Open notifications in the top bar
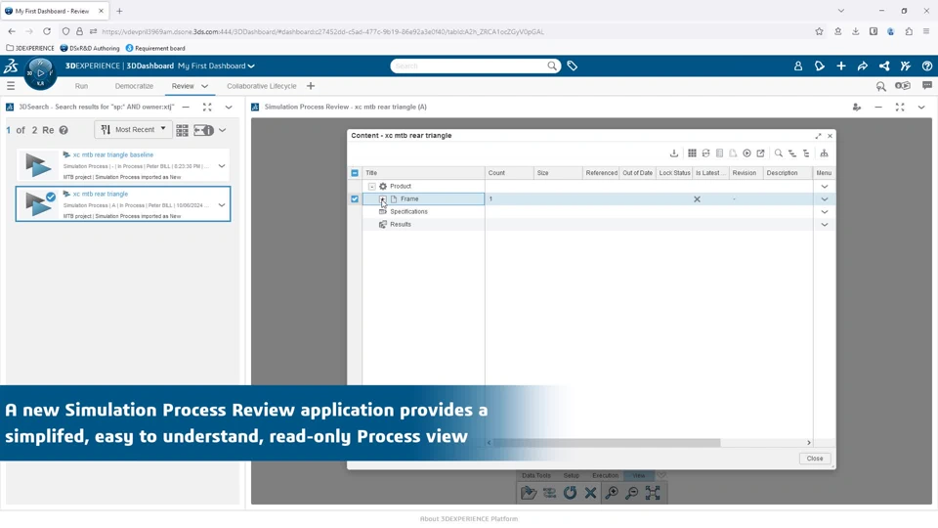The height and width of the screenshot is (528, 938). pos(820,66)
